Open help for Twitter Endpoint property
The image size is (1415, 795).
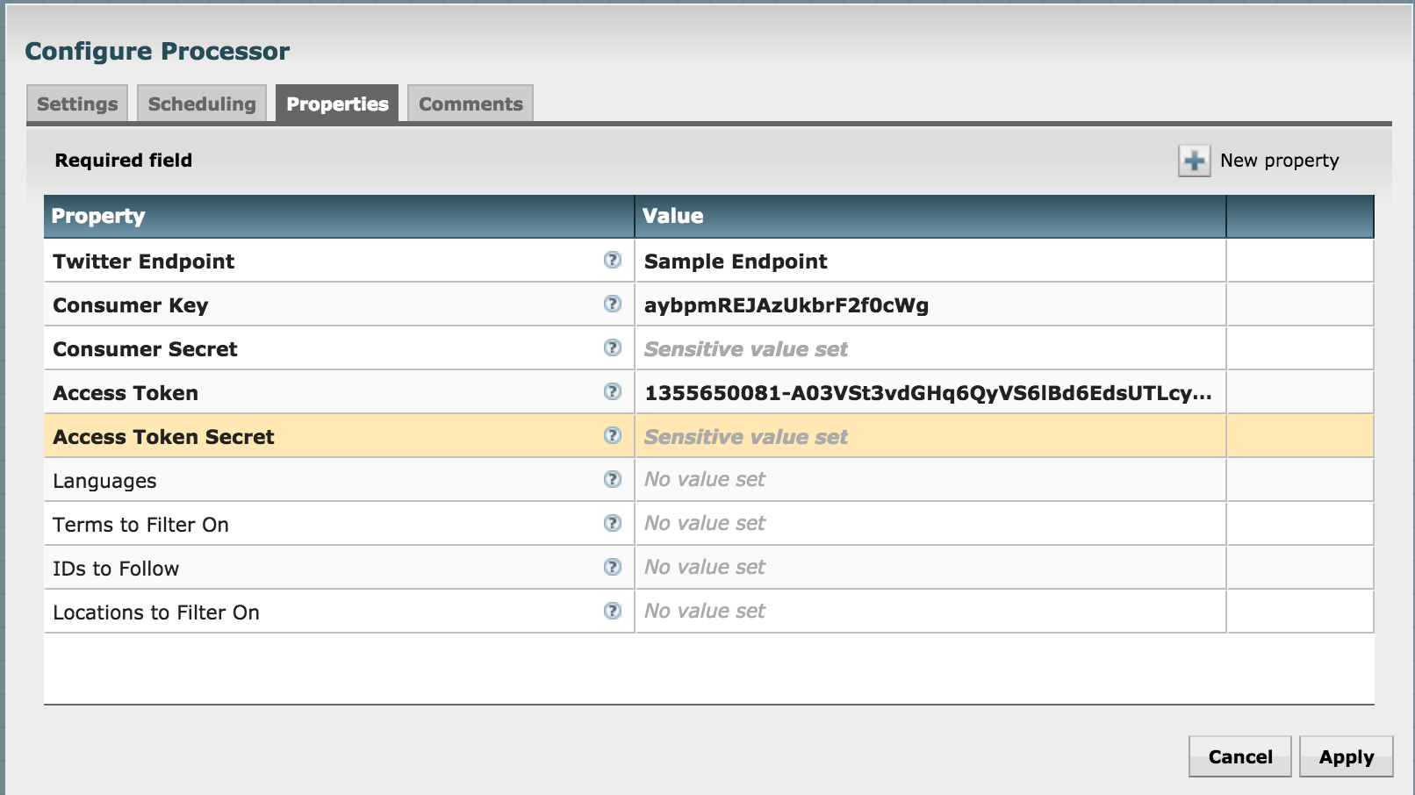point(613,261)
